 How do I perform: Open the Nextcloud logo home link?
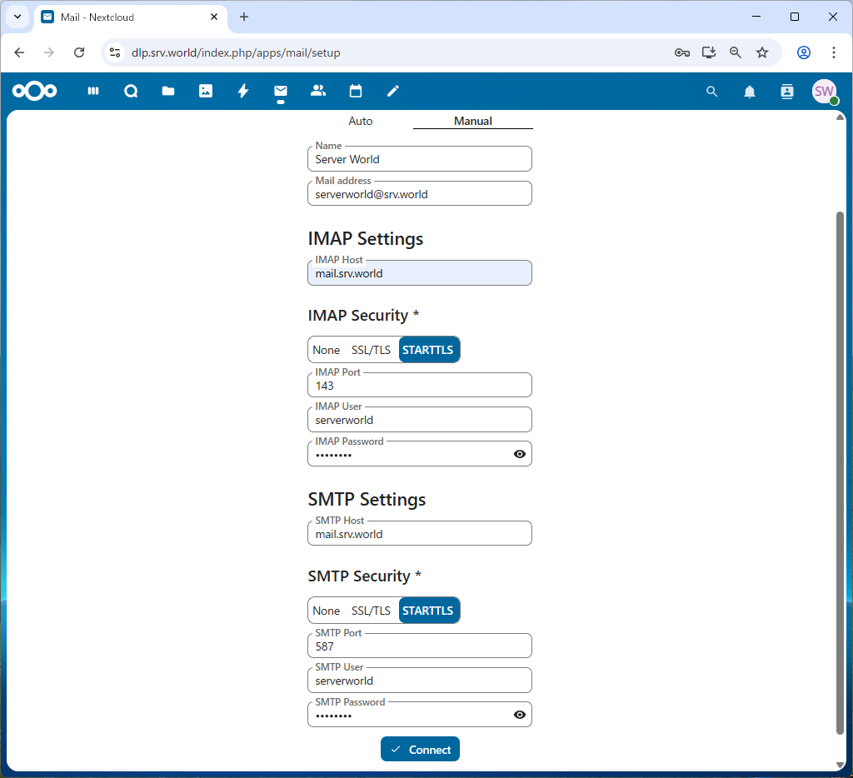pyautogui.click(x=34, y=91)
